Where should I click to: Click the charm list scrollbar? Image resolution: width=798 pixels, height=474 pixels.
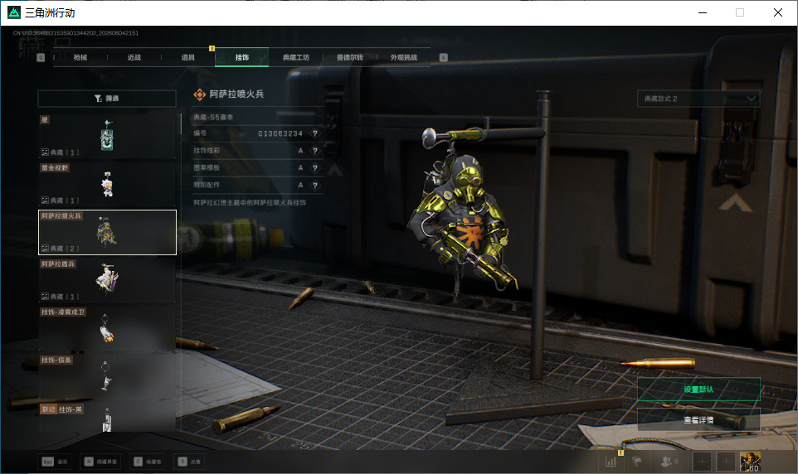point(180,123)
